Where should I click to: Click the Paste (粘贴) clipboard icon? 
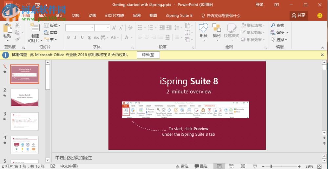tap(7, 28)
